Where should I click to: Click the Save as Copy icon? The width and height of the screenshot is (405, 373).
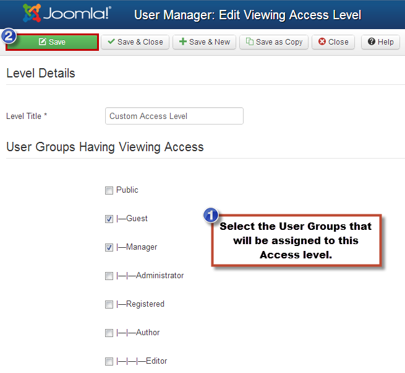coord(250,42)
